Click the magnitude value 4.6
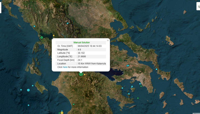This screenshot has height=114, width=200. point(79,50)
